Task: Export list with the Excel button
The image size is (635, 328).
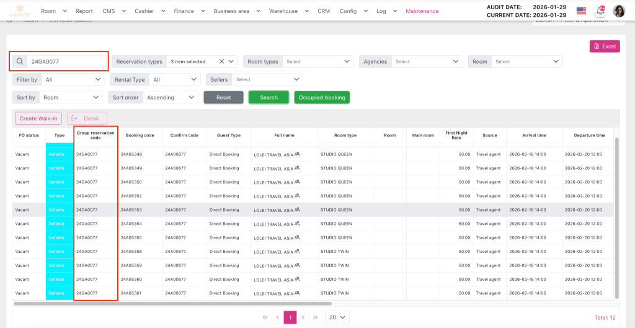Action: pos(605,47)
